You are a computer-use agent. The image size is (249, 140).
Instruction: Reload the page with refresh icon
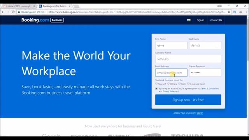point(13,12)
